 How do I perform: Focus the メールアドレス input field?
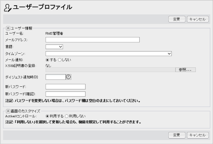93,40
